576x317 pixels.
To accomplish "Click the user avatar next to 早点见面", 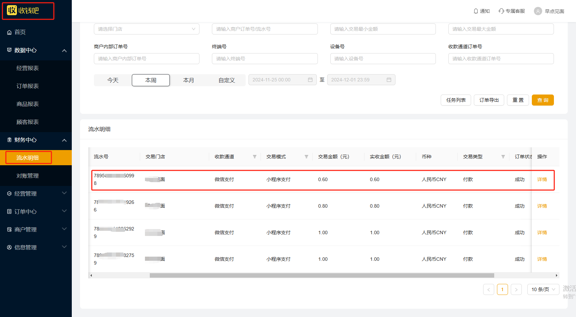I will coord(538,11).
